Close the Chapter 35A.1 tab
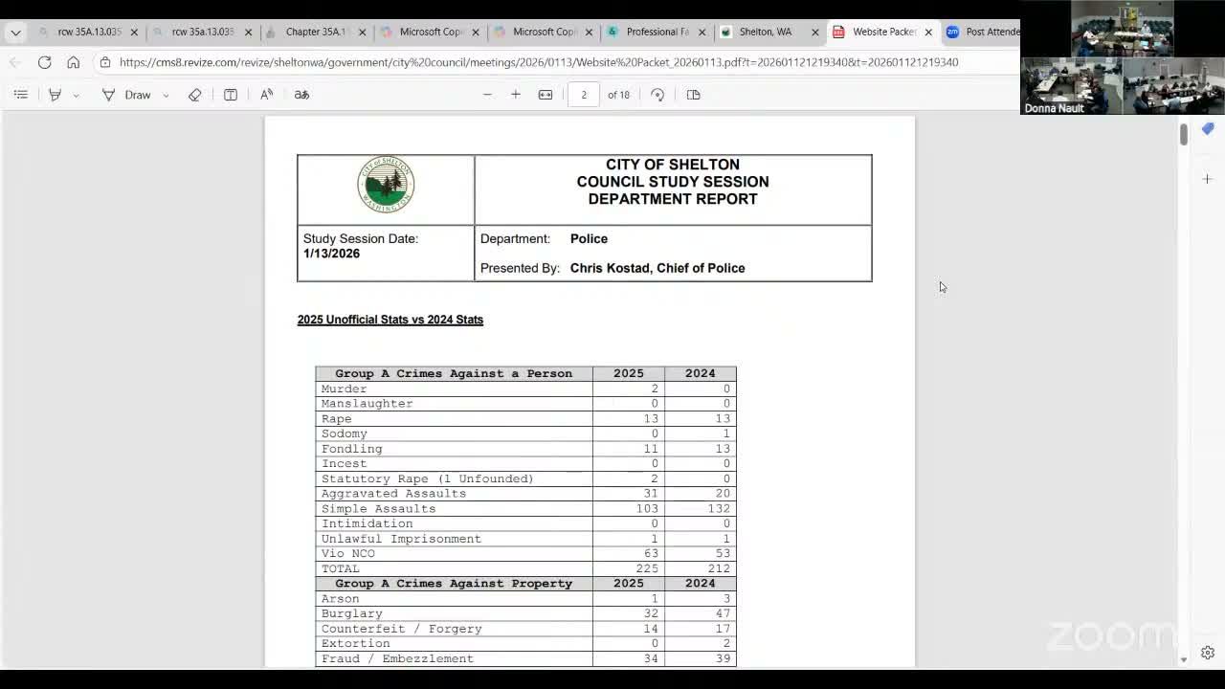The height and width of the screenshot is (689, 1225). pos(362,32)
